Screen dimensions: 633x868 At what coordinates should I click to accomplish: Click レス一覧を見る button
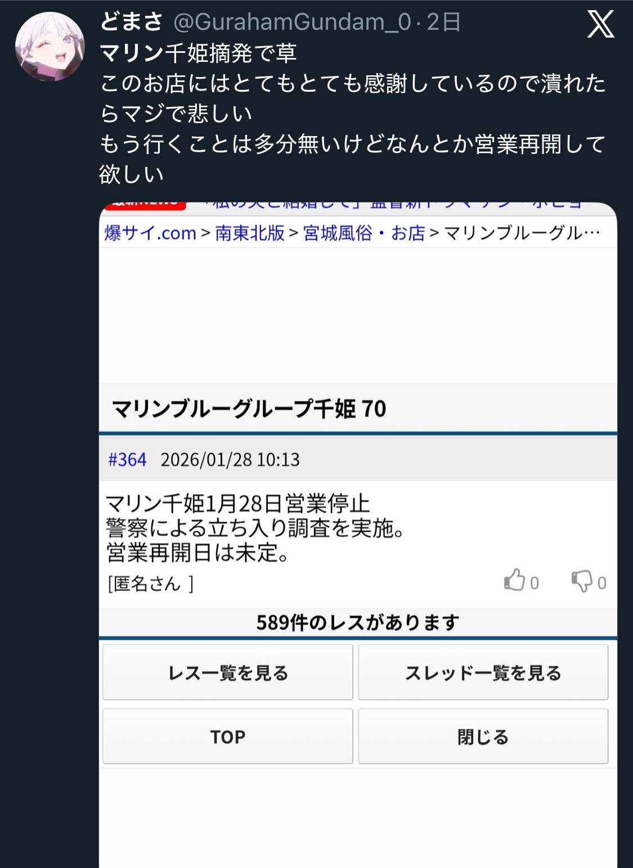[228, 672]
